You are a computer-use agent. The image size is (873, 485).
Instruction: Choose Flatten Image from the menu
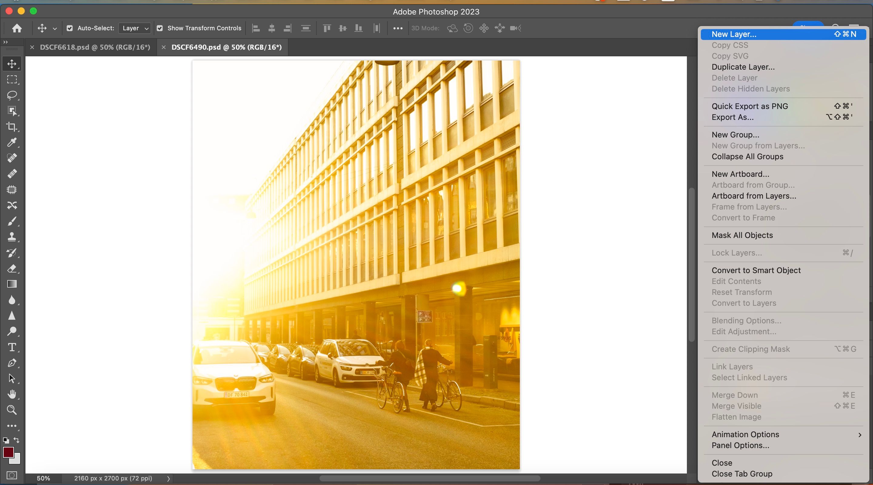click(x=736, y=417)
